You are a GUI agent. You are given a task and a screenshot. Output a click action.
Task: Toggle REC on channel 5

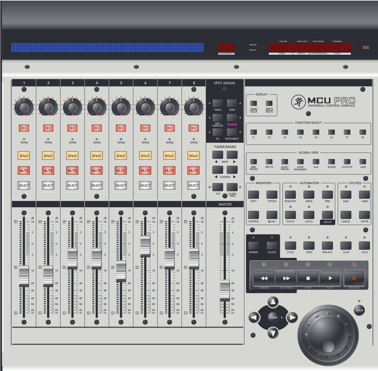click(x=121, y=128)
